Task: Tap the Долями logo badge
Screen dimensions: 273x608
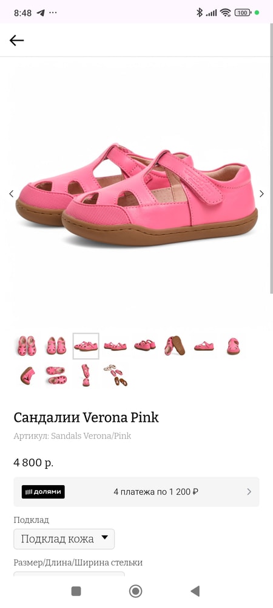Action: (x=43, y=492)
